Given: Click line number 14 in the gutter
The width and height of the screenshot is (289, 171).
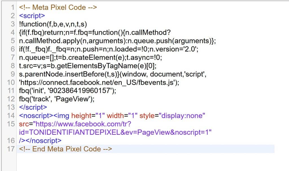Looking at the screenshot, I should tap(11, 116).
